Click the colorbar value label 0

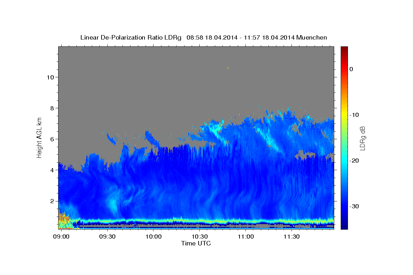[351, 69]
